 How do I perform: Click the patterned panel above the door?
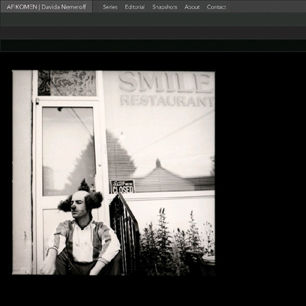(x=67, y=83)
